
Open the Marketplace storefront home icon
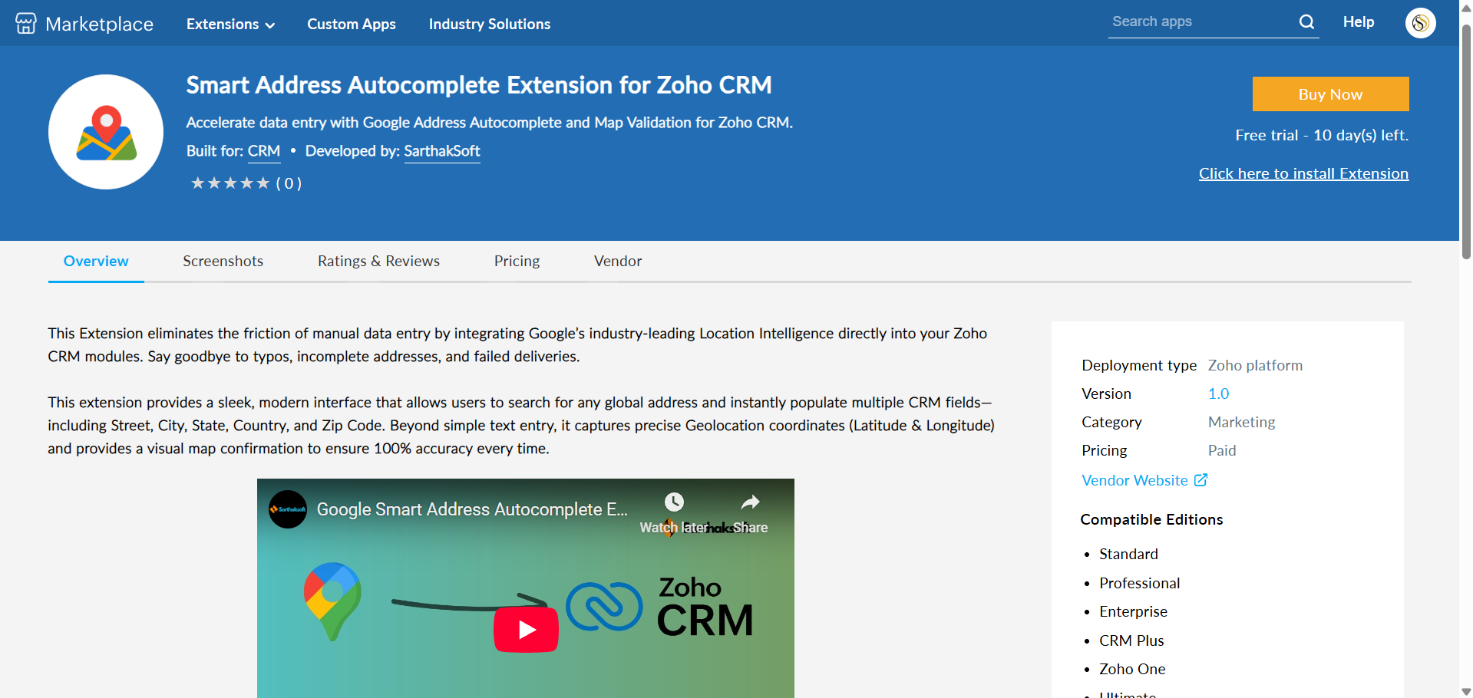point(25,23)
